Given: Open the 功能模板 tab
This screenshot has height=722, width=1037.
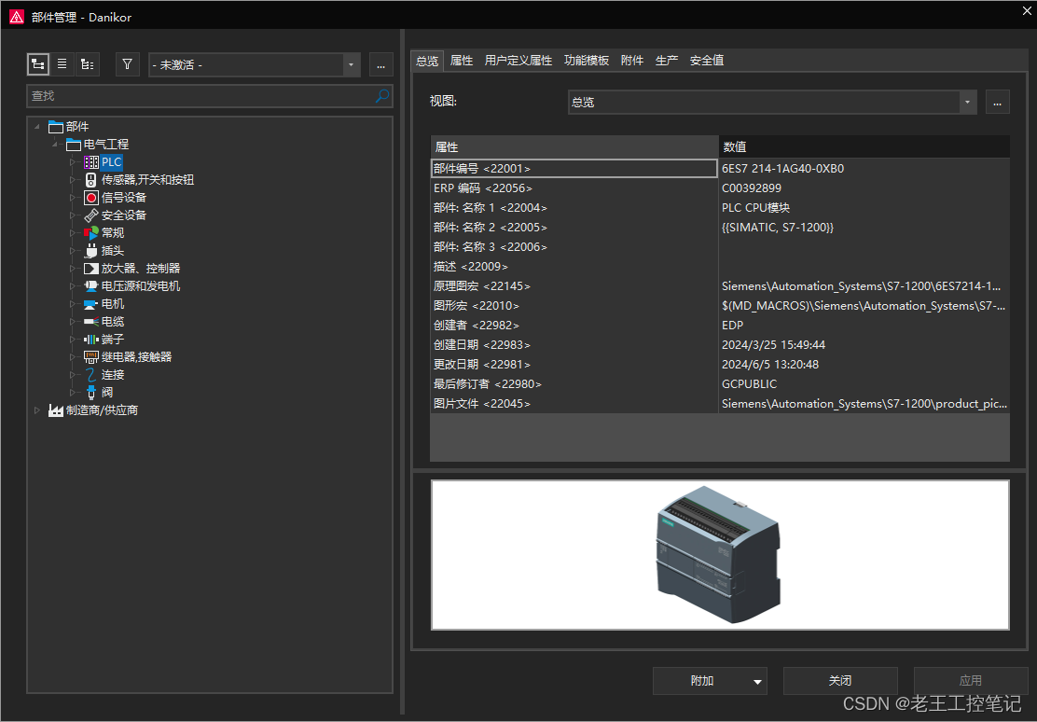Looking at the screenshot, I should click(x=587, y=61).
